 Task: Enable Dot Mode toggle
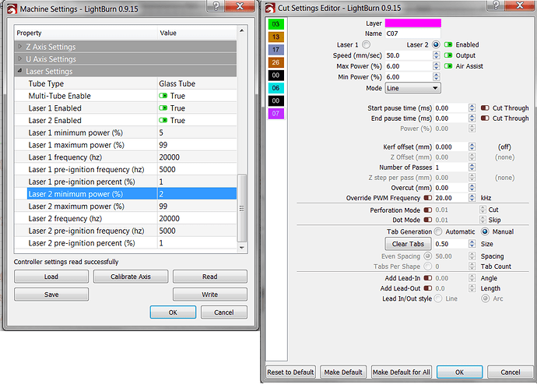(x=428, y=220)
